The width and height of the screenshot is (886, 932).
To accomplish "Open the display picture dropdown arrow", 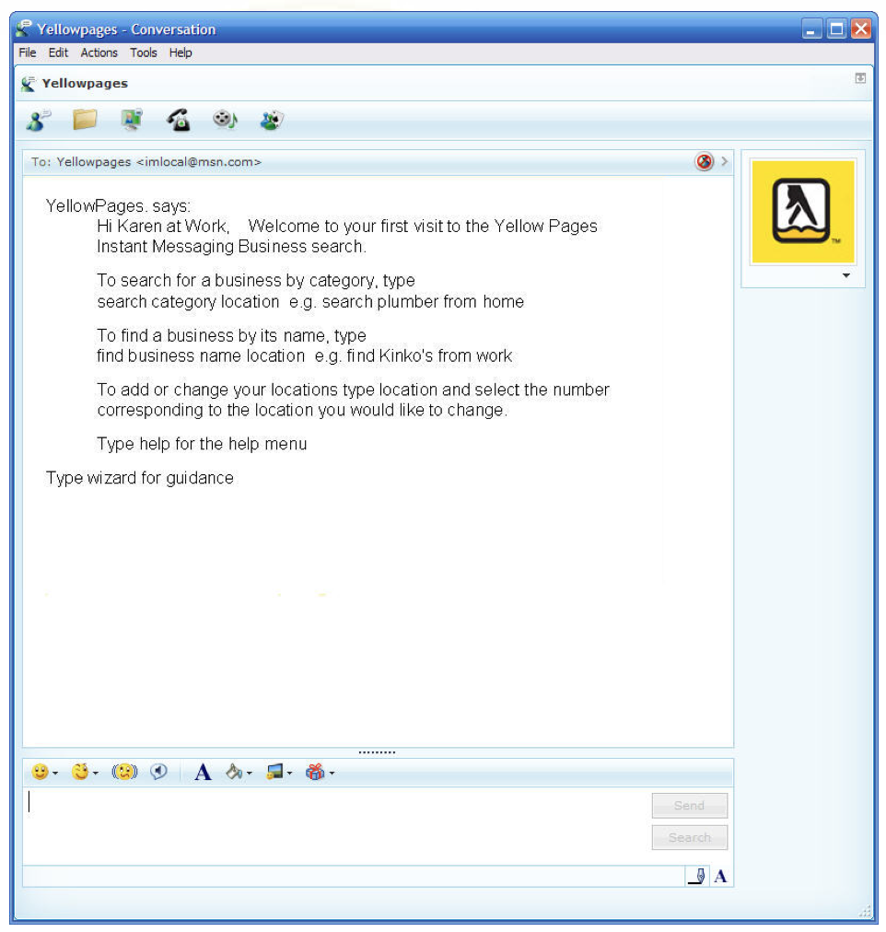I will 846,275.
